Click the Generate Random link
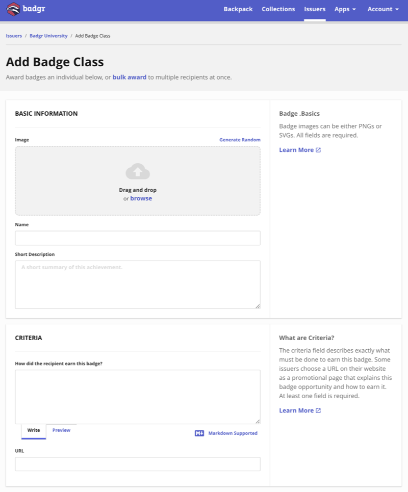The height and width of the screenshot is (492, 408). 240,140
